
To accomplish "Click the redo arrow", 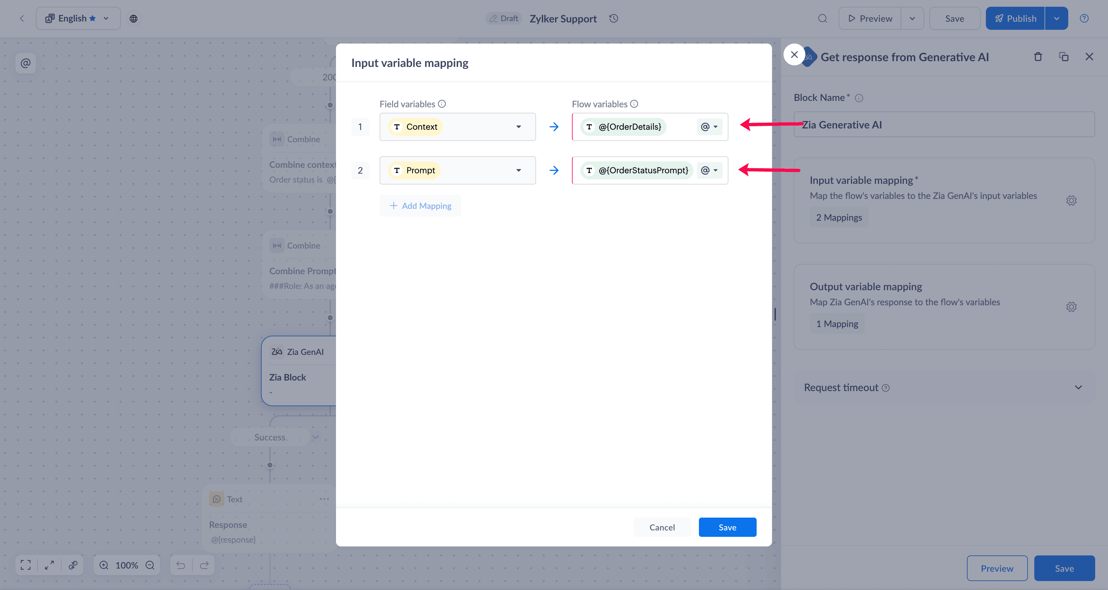I will click(204, 565).
